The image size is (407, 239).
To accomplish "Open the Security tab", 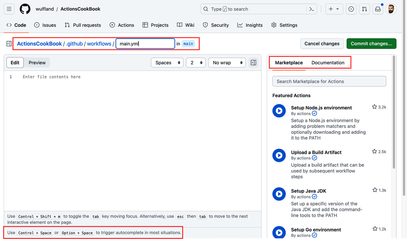I will click(x=216, y=25).
